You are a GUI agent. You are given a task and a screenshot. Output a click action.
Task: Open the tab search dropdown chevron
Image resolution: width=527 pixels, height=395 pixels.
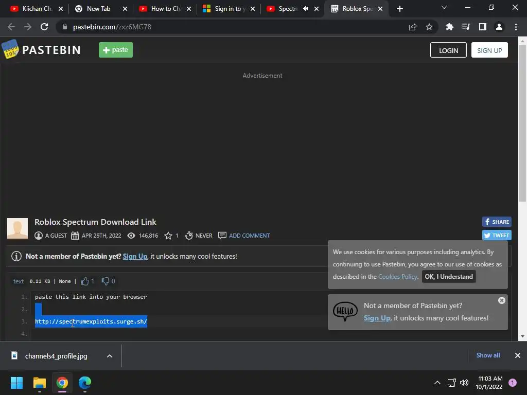(444, 7)
